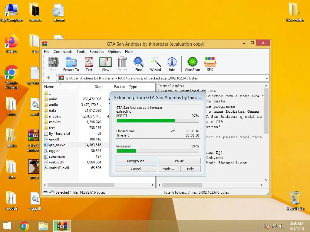Select vorbisFile.dll in archive list
Viewport: 310px width, 232px height.
(x=59, y=168)
